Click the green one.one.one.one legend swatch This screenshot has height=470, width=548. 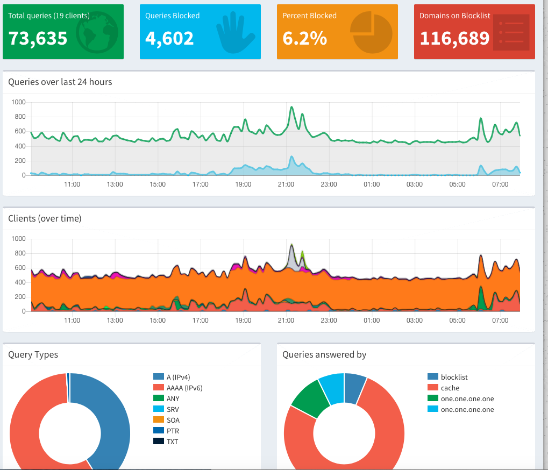coord(433,398)
